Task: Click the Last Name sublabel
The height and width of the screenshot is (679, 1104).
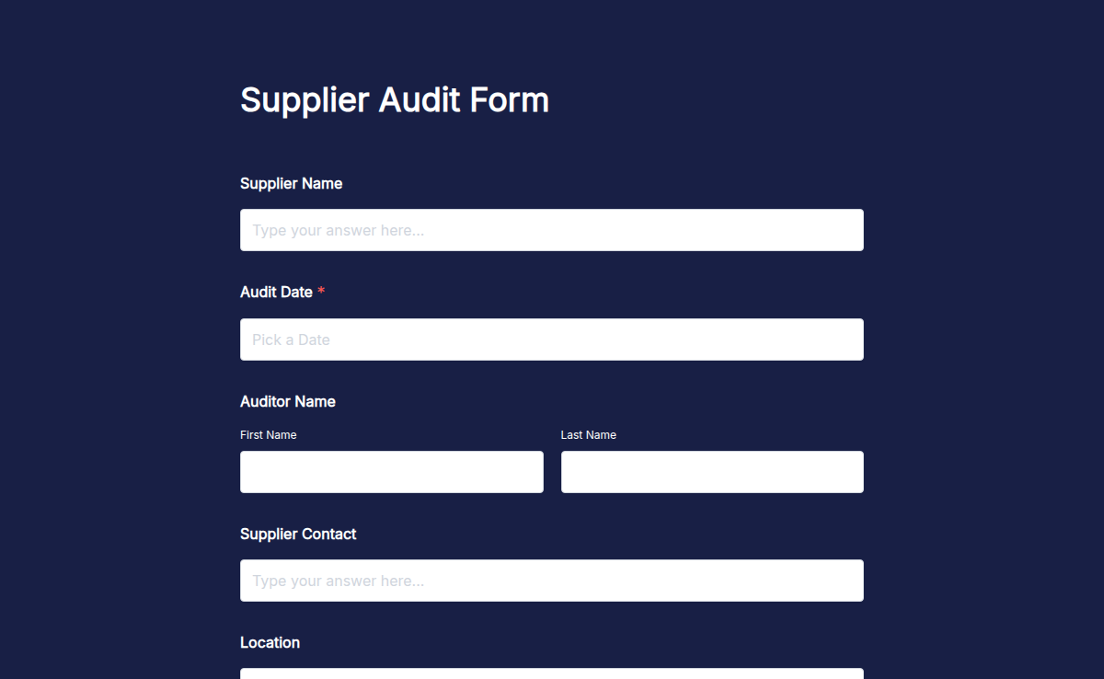Action: [x=588, y=434]
